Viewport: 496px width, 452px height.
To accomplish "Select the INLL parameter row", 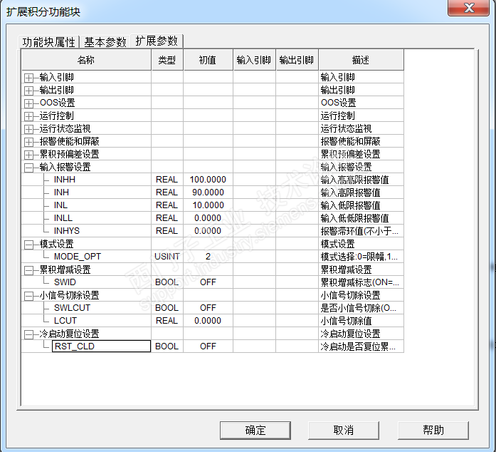I will 213,218.
